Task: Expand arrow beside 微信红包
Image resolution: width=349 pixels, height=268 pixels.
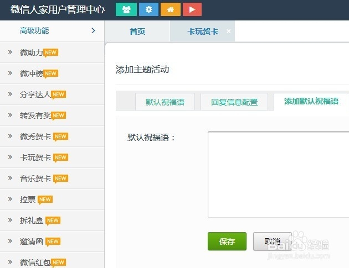Action: pos(10,262)
